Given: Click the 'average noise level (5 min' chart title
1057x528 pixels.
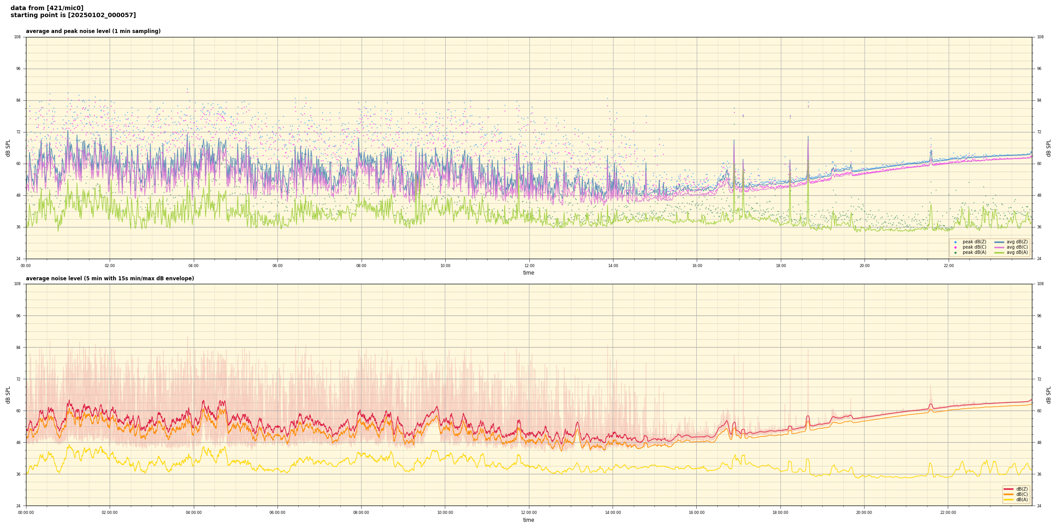Looking at the screenshot, I should point(110,279).
